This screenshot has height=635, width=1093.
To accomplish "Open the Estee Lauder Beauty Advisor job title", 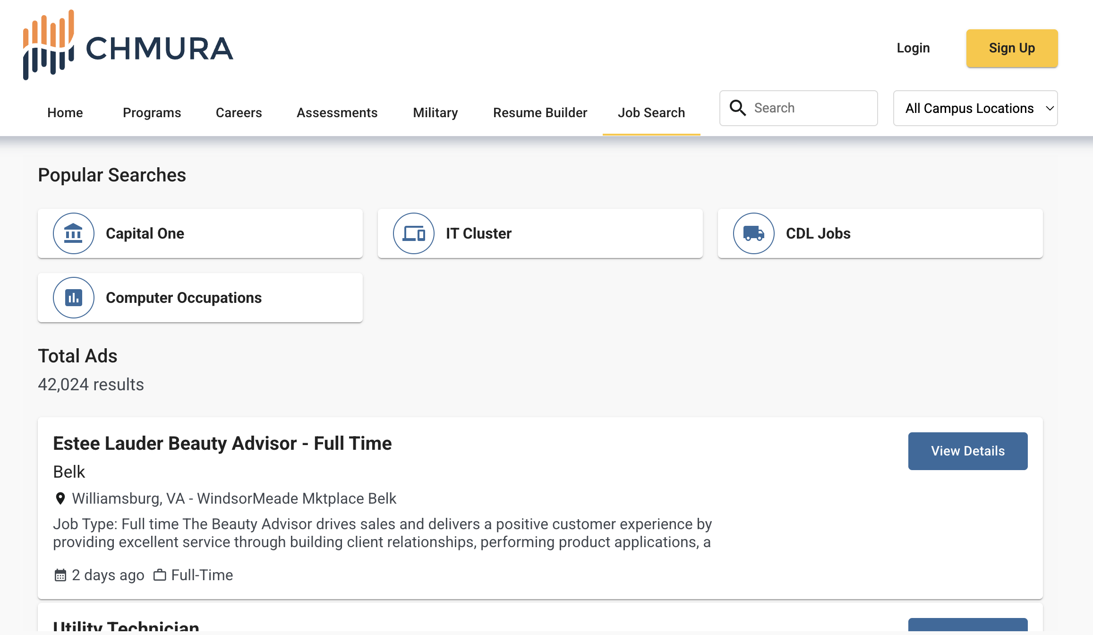I will point(222,443).
